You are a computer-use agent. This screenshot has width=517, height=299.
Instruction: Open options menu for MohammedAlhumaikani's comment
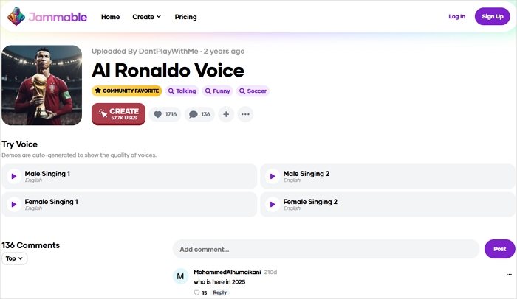tap(509, 274)
